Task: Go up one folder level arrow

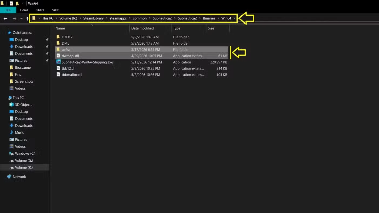Action: 27,18
